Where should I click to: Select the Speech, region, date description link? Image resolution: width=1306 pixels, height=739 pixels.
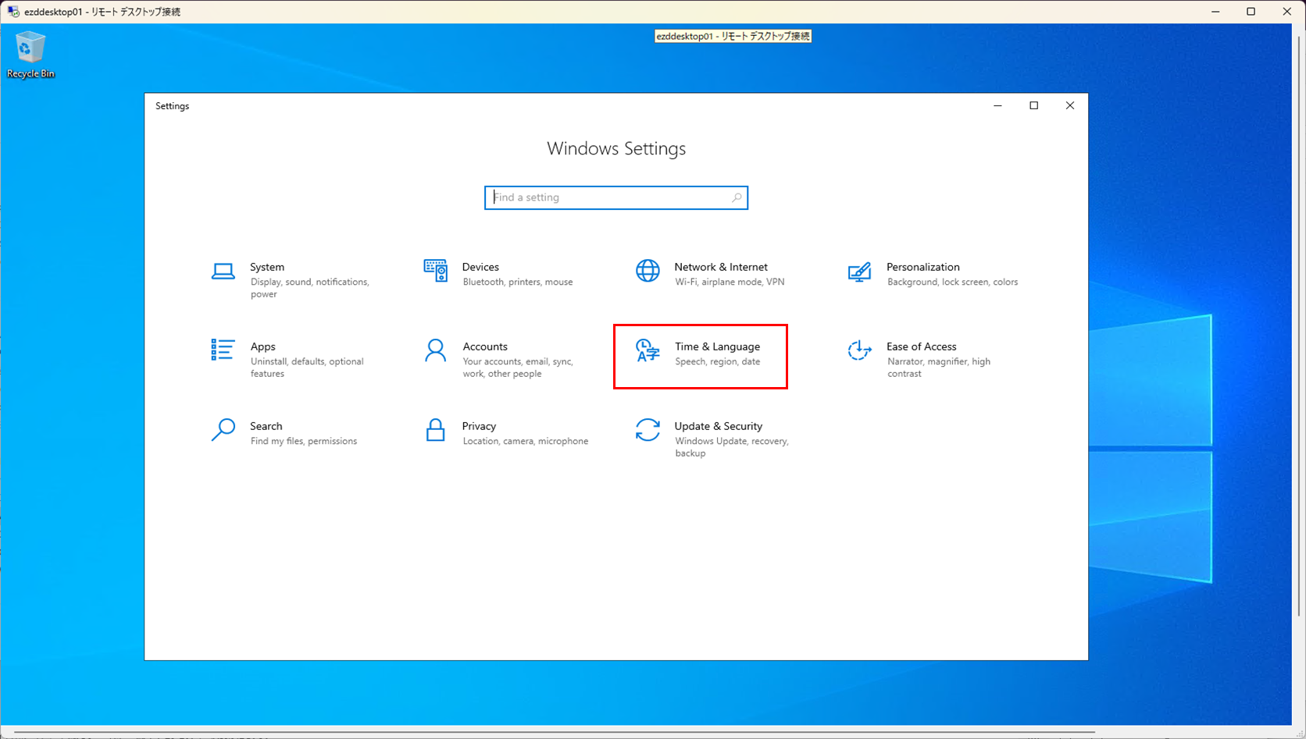click(x=718, y=361)
